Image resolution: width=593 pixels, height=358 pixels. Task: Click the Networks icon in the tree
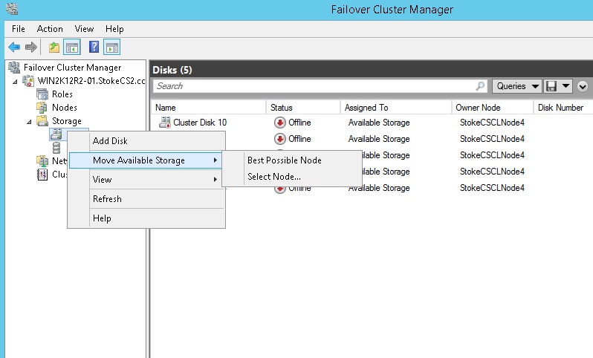click(42, 160)
